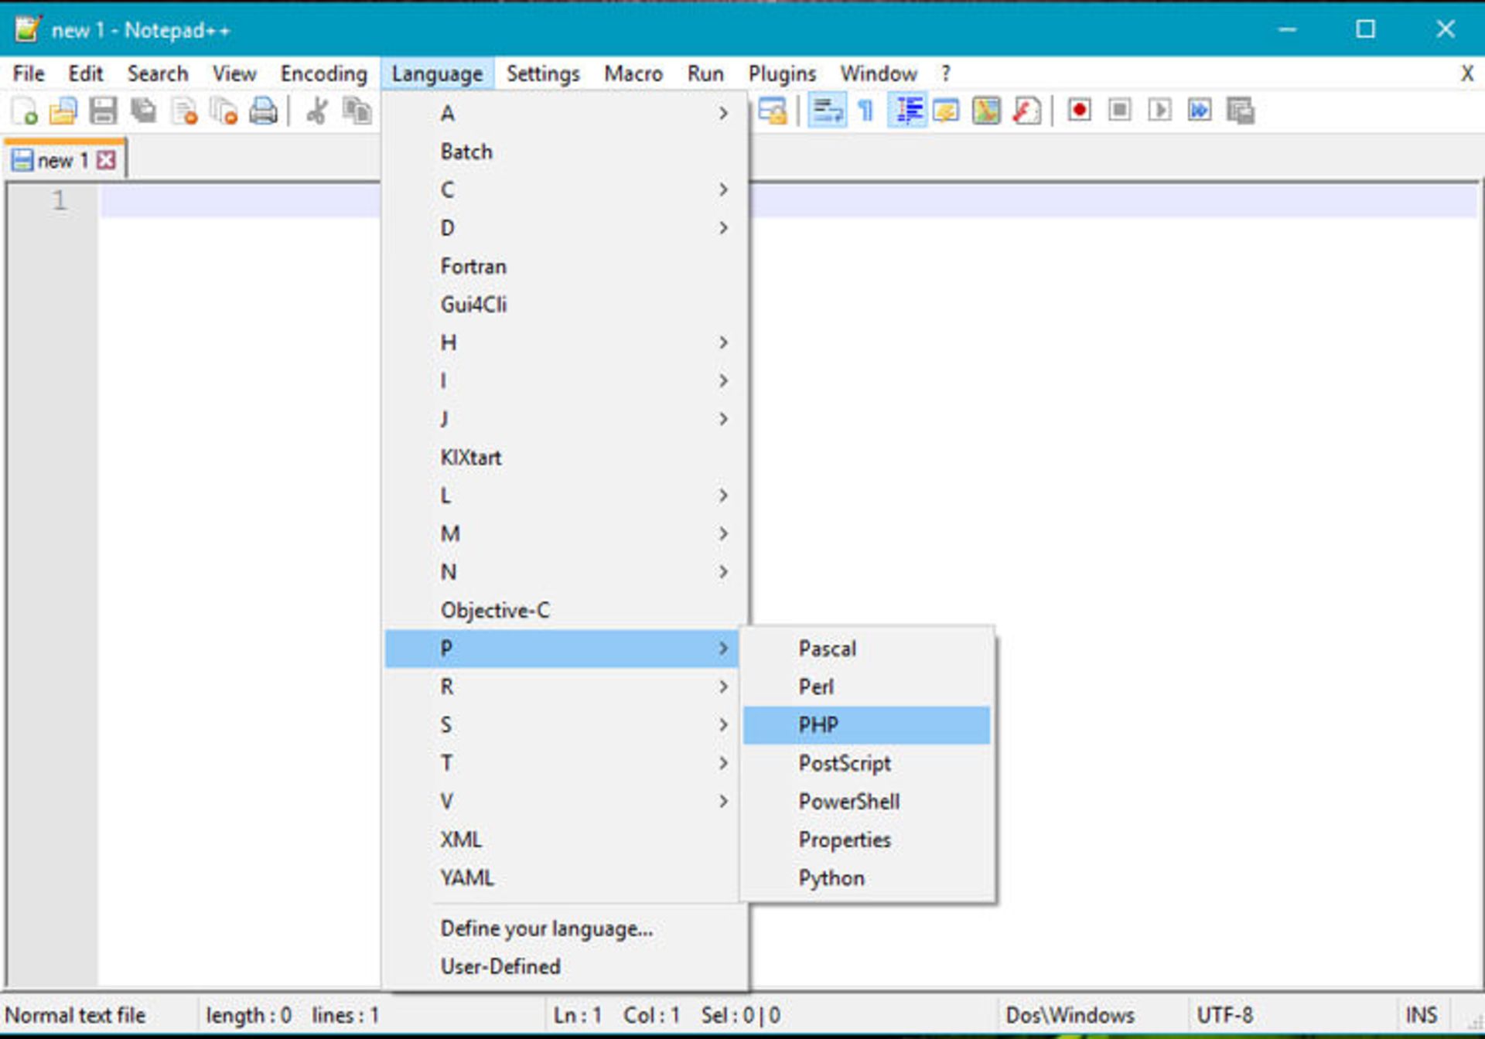The image size is (1485, 1039).
Task: Open the Search menu
Action: [158, 73]
